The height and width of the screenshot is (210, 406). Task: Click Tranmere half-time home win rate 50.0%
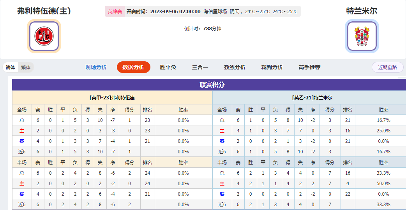(383, 184)
